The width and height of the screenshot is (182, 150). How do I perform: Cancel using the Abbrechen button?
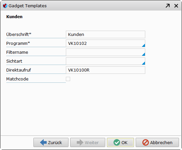click(157, 142)
